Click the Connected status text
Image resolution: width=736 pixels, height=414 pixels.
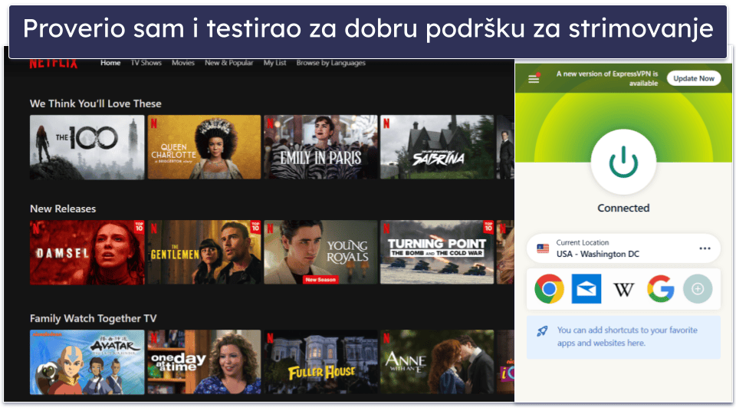623,208
